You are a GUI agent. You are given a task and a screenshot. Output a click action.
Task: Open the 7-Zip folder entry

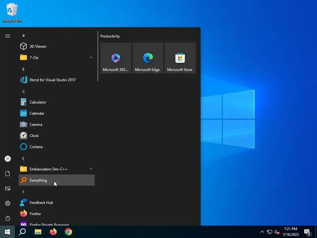pos(57,57)
